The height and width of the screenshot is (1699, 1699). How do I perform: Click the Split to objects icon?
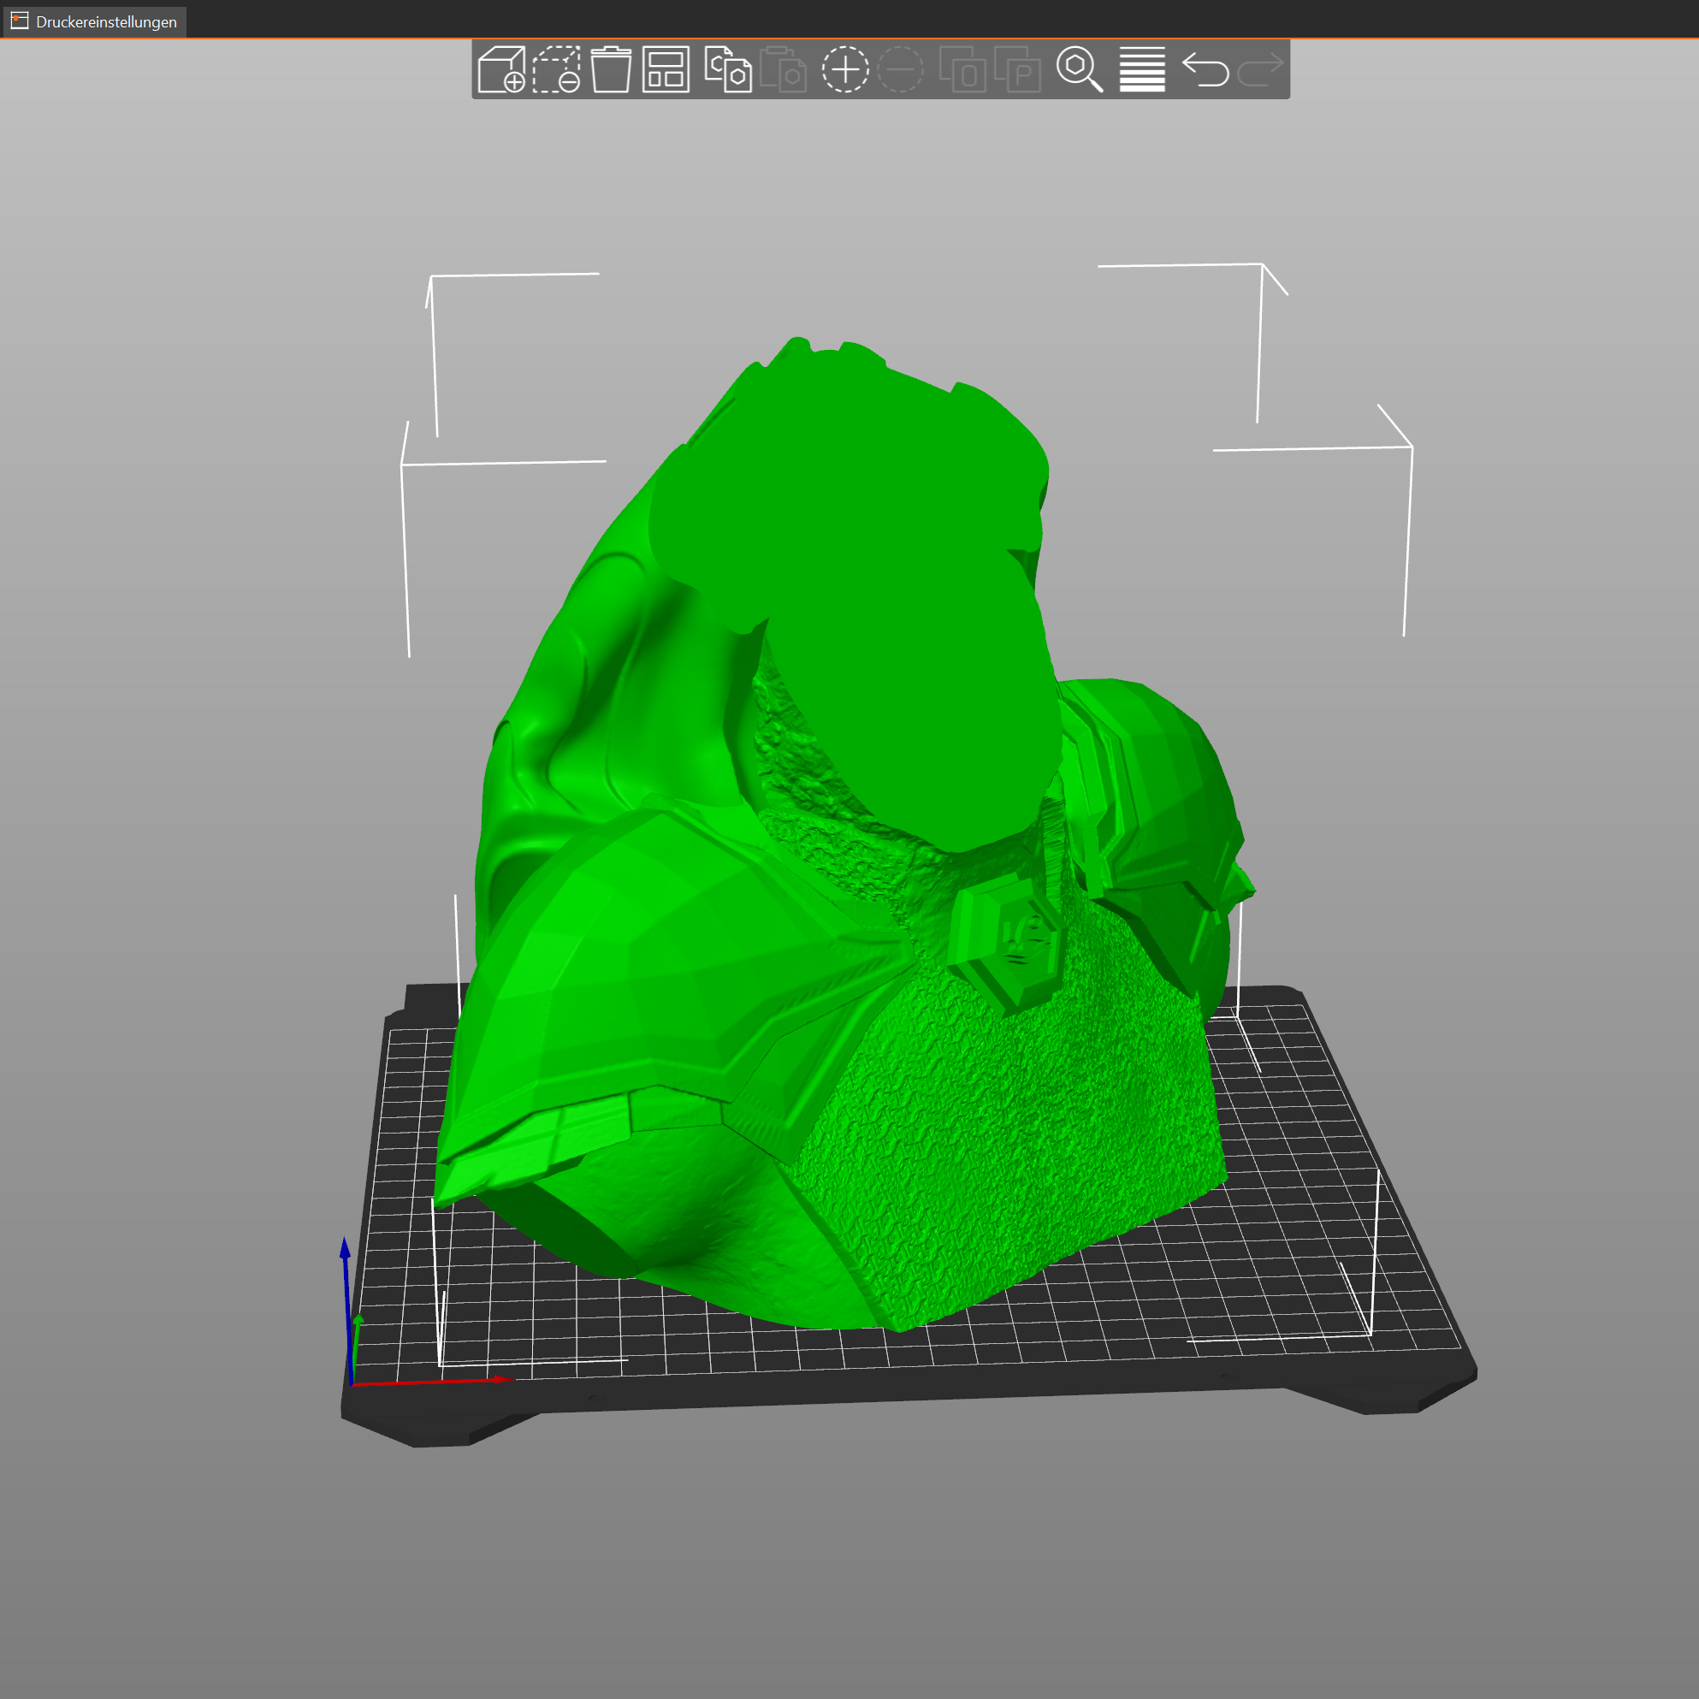click(962, 69)
